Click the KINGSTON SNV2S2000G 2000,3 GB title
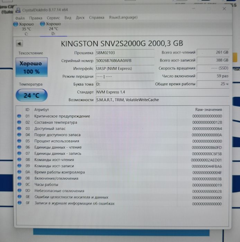Viewport: 240px width, 242px height. tap(122, 44)
